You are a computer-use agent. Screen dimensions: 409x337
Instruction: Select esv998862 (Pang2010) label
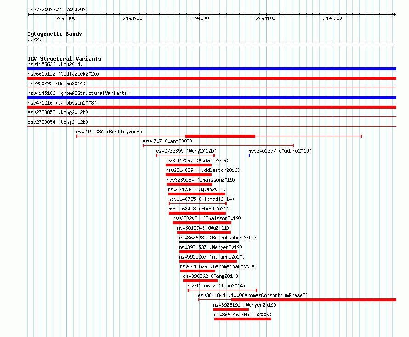(x=210, y=276)
